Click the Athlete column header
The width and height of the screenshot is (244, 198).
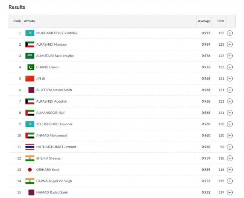pyautogui.click(x=29, y=21)
